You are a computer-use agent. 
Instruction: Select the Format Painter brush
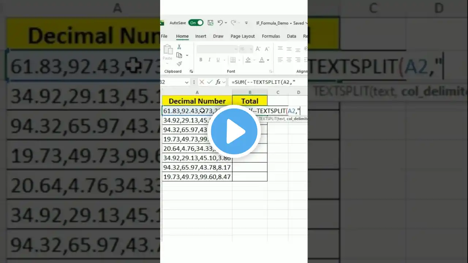[x=179, y=64]
